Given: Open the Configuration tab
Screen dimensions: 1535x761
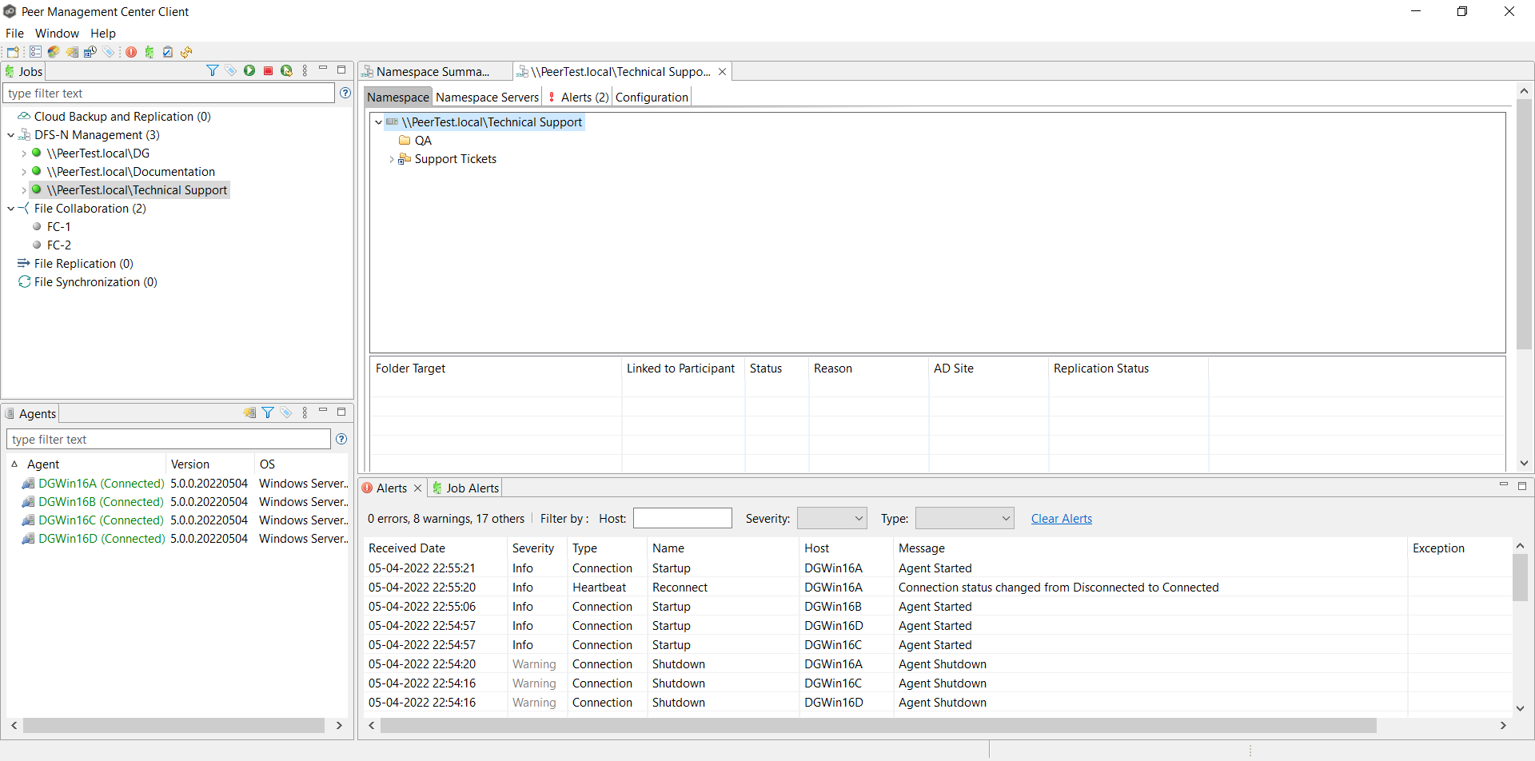Looking at the screenshot, I should [652, 97].
